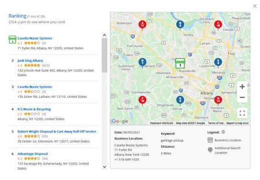The image size is (260, 180).
Task: Click red map pin C ranked 10
Action: click(218, 24)
